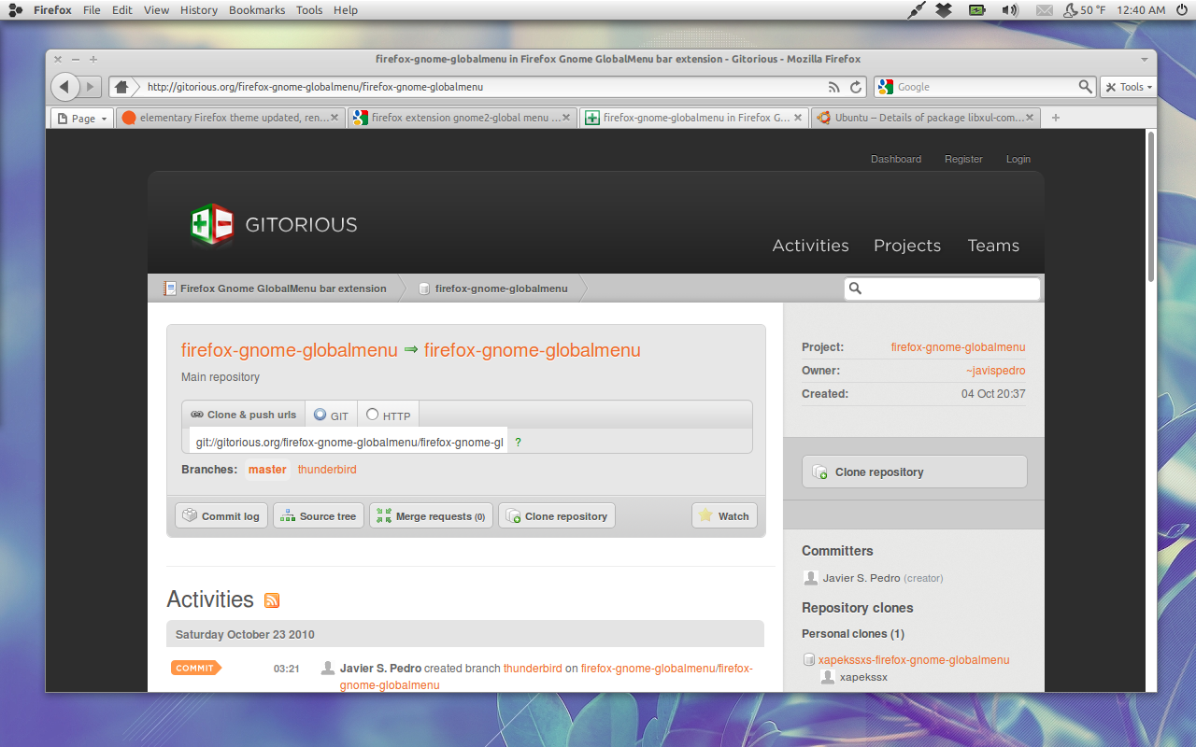The height and width of the screenshot is (747, 1196).
Task: Click the Google search engine icon
Action: [x=886, y=87]
